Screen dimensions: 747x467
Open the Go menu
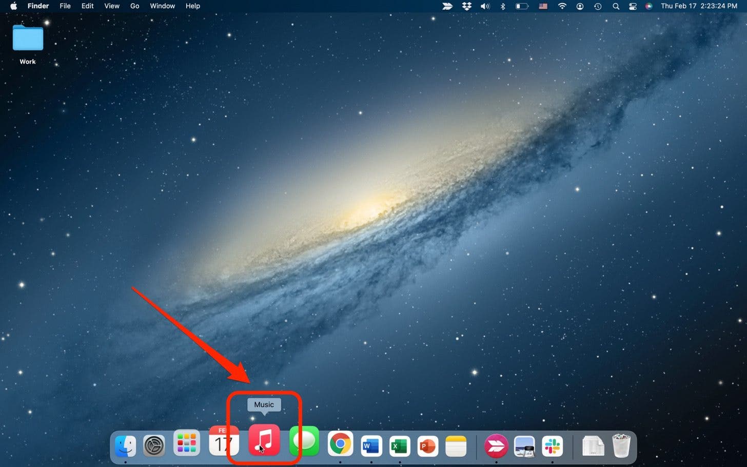point(134,6)
